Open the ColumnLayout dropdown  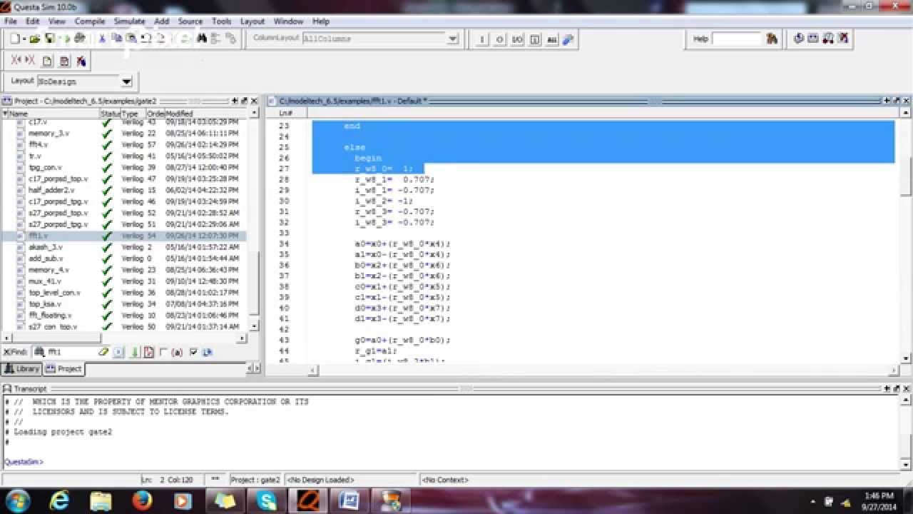(452, 39)
